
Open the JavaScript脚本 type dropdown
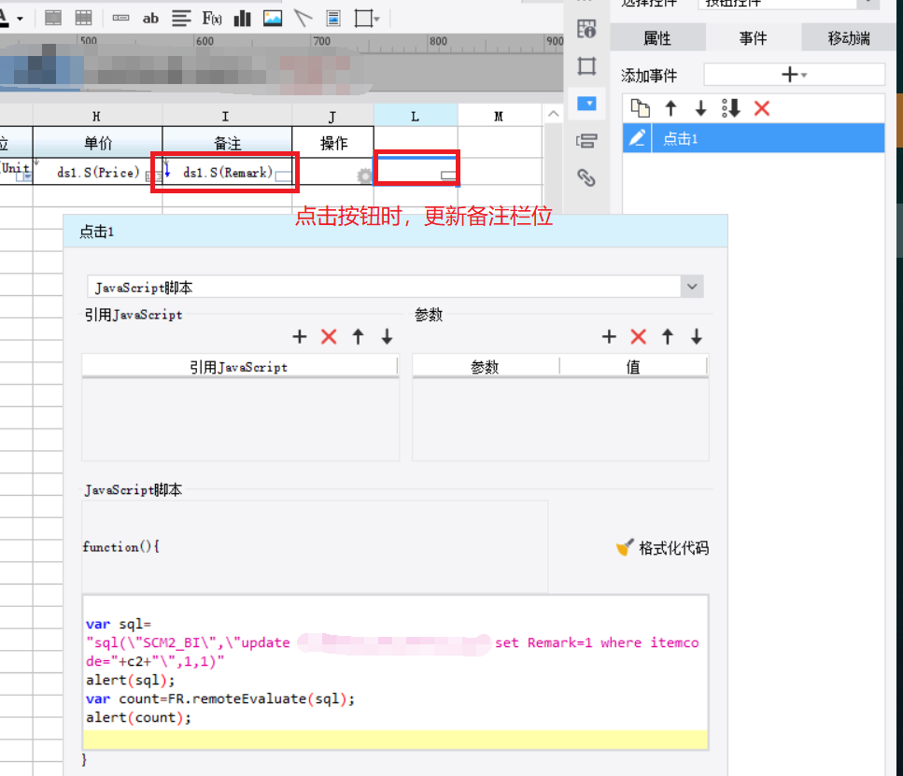[x=692, y=287]
